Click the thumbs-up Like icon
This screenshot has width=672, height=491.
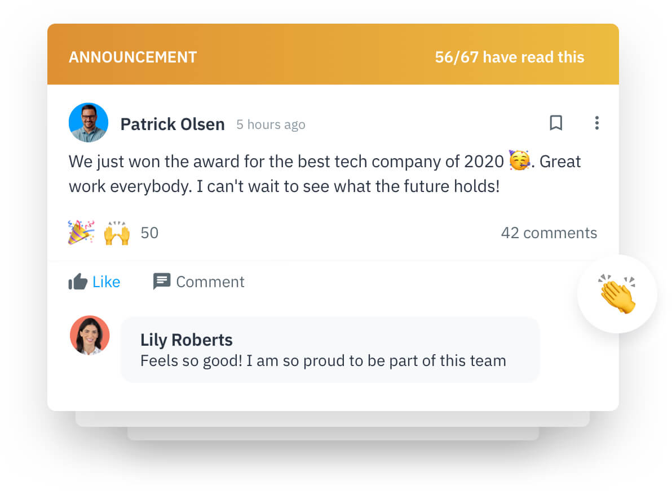78,282
